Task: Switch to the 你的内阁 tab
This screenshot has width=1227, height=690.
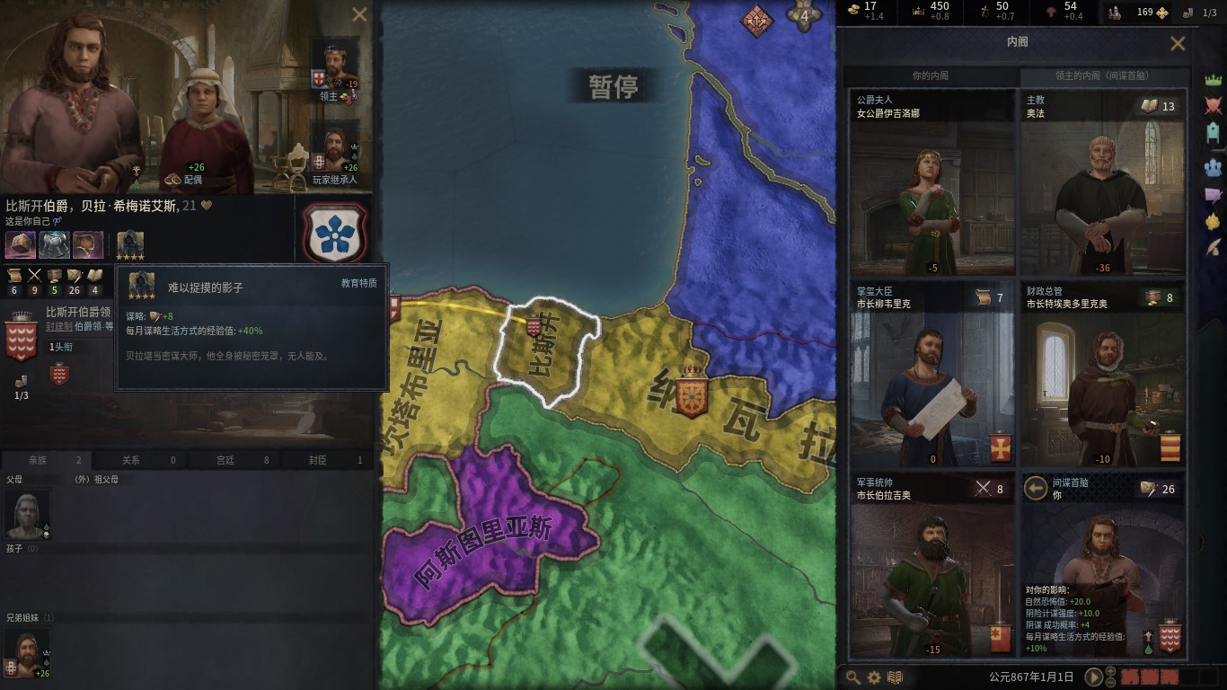Action: (x=931, y=76)
